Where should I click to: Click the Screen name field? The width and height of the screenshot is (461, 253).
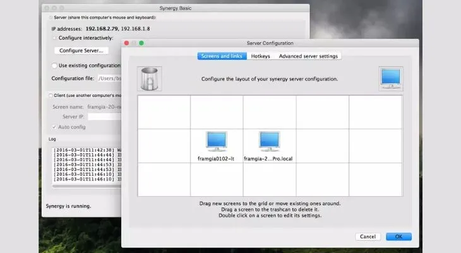coord(104,107)
